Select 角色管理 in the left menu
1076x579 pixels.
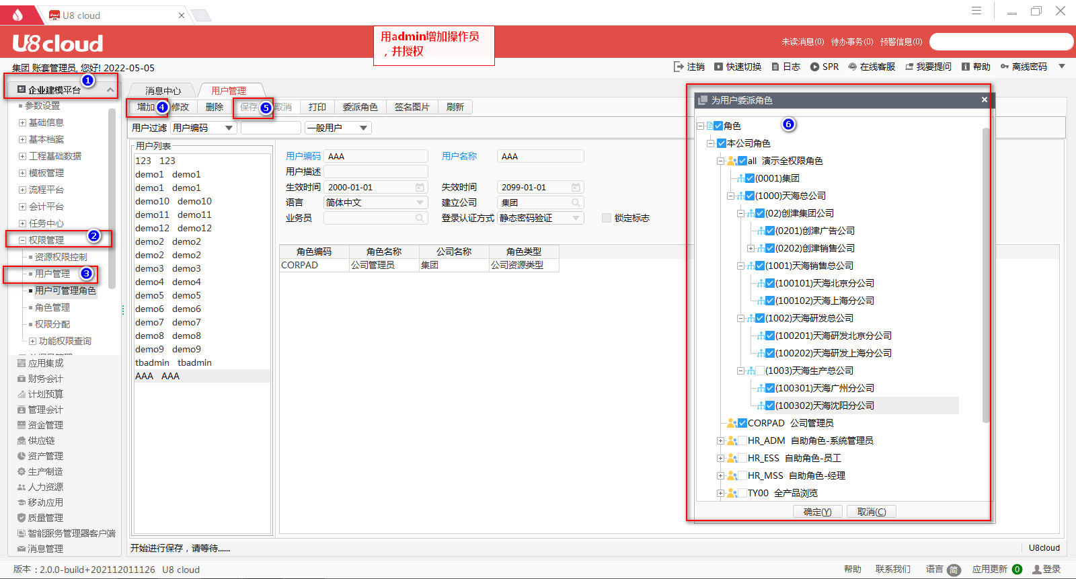(52, 307)
